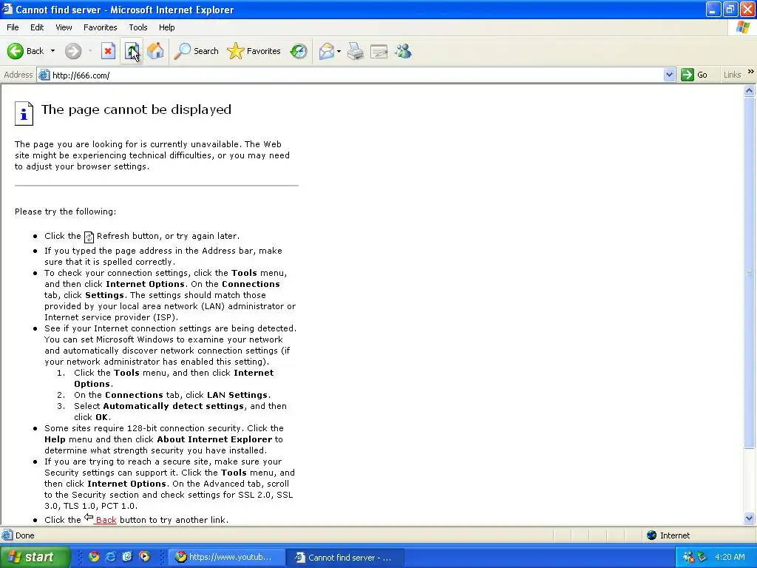This screenshot has height=568, width=757.
Task: Open Windows Media Player quick launch icon
Action: click(x=144, y=557)
